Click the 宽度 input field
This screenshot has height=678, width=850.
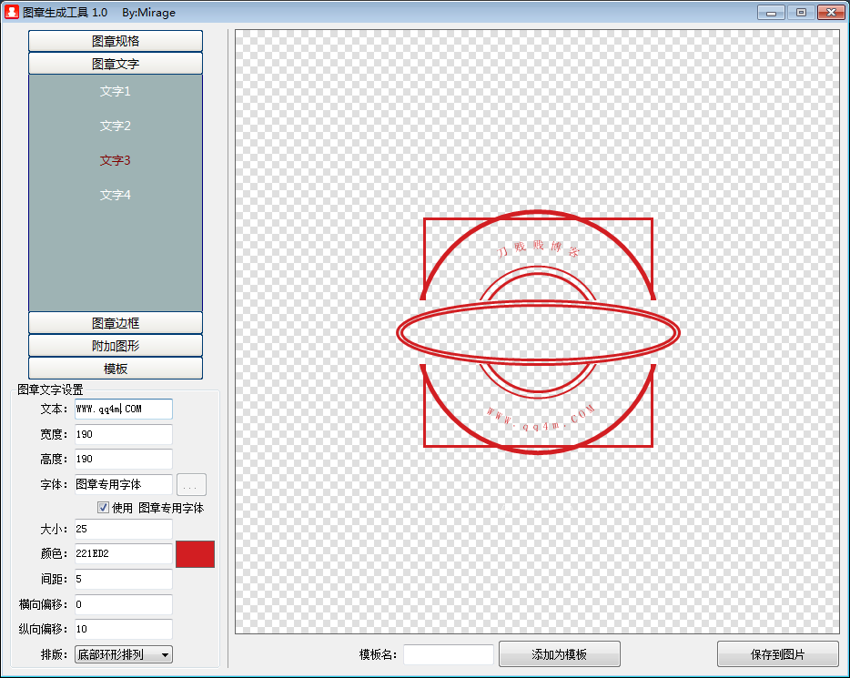tap(124, 434)
